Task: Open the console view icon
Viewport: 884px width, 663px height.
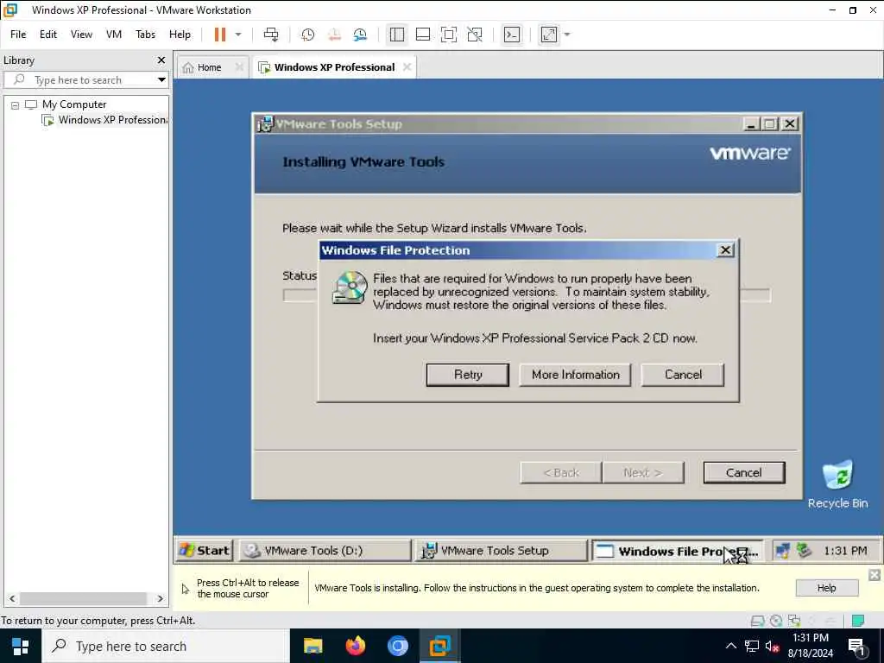Action: click(x=512, y=35)
